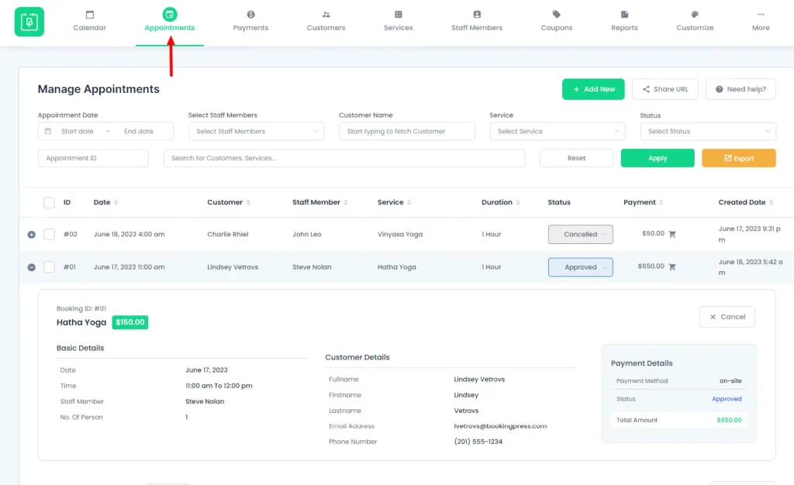Image resolution: width=794 pixels, height=485 pixels.
Task: Go to the Customers icon
Action: point(326,15)
